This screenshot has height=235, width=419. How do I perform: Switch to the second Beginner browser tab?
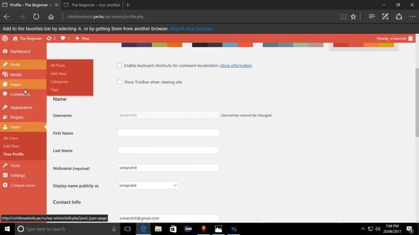click(x=92, y=5)
